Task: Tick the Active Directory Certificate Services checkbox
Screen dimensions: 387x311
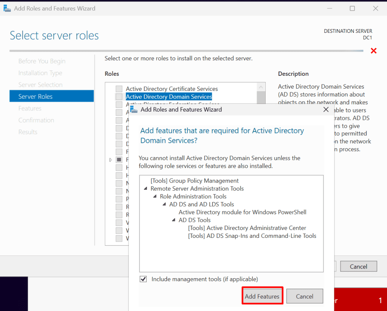Action: pos(119,89)
